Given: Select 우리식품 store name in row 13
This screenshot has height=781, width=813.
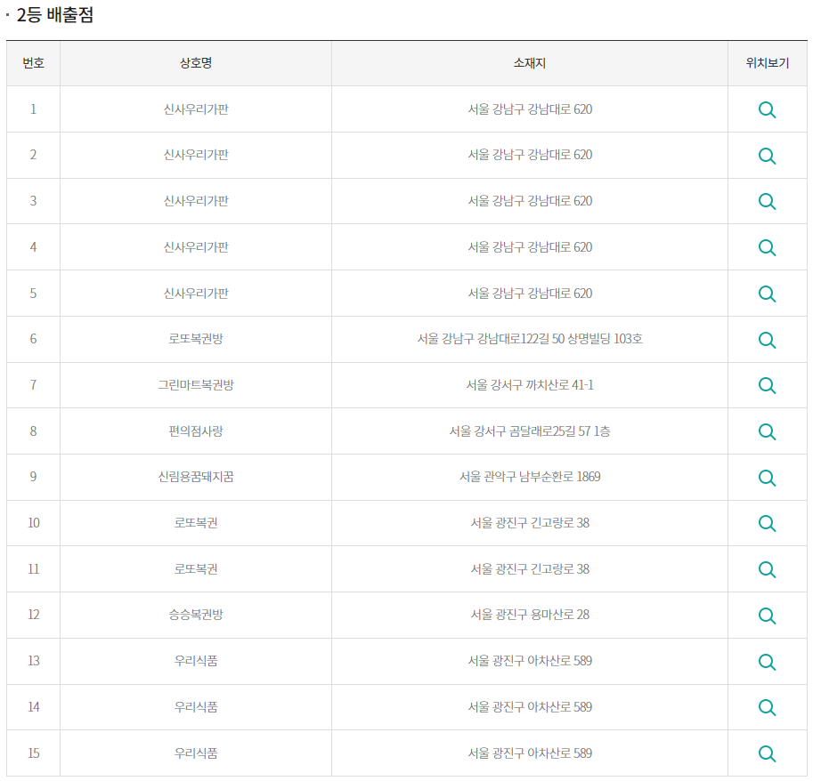Looking at the screenshot, I should click(196, 660).
